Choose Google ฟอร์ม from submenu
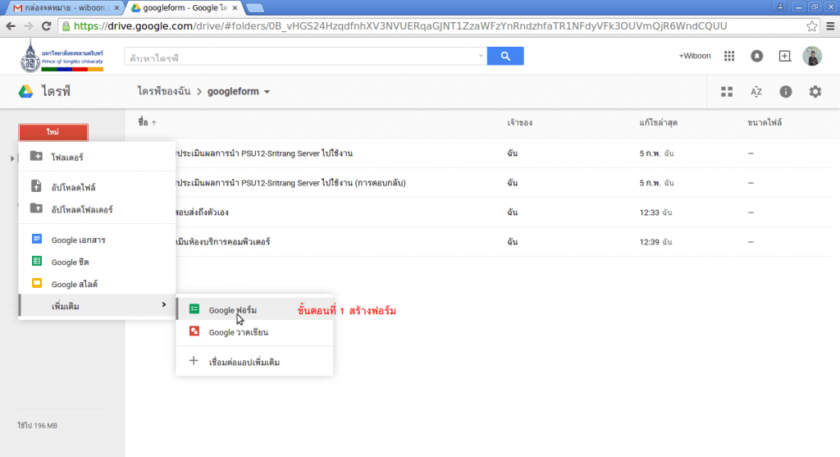Screen dimensions: 840x457 coord(254,309)
